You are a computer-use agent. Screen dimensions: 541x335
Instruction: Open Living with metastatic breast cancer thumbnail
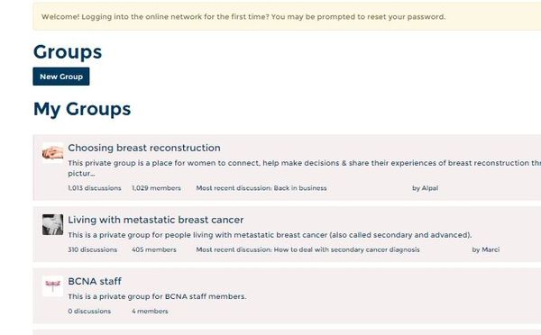(x=53, y=225)
